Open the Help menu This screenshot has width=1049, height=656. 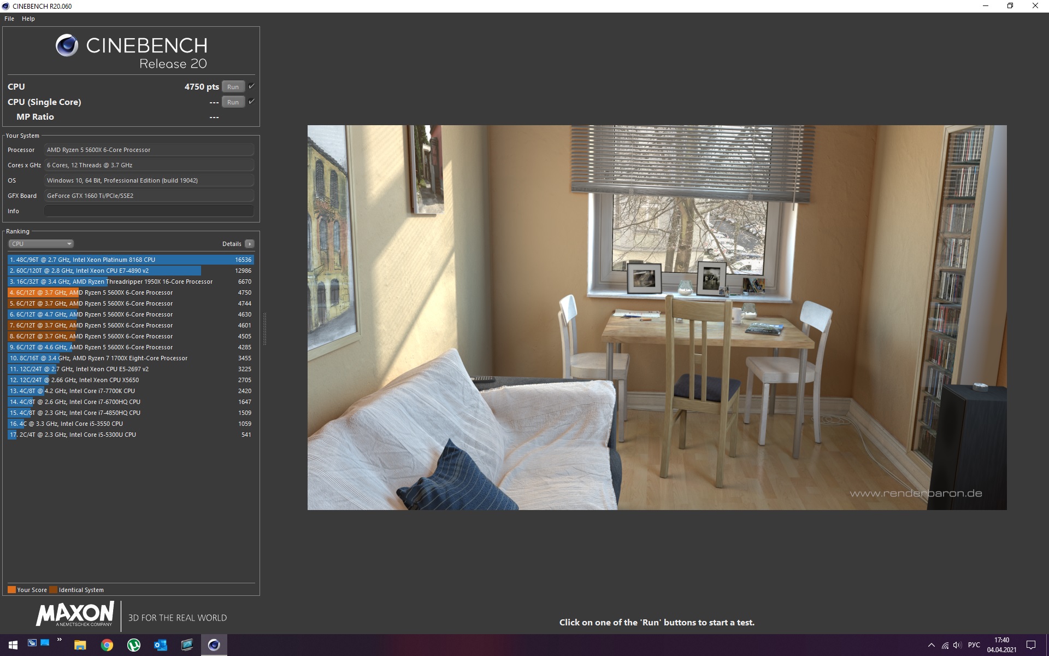click(28, 19)
